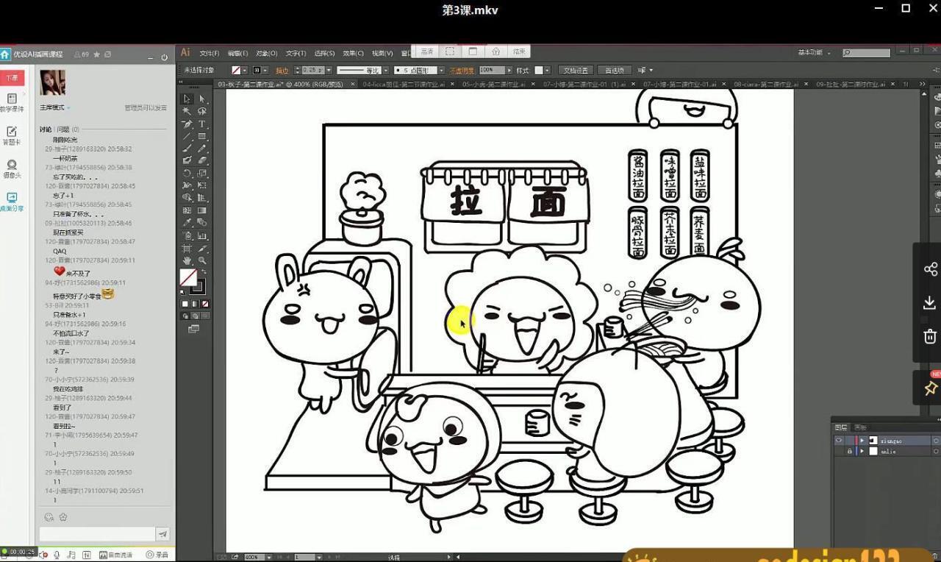Open the fill swatch dropdown in control bar
Image resolution: width=941 pixels, height=562 pixels.
pyautogui.click(x=245, y=71)
